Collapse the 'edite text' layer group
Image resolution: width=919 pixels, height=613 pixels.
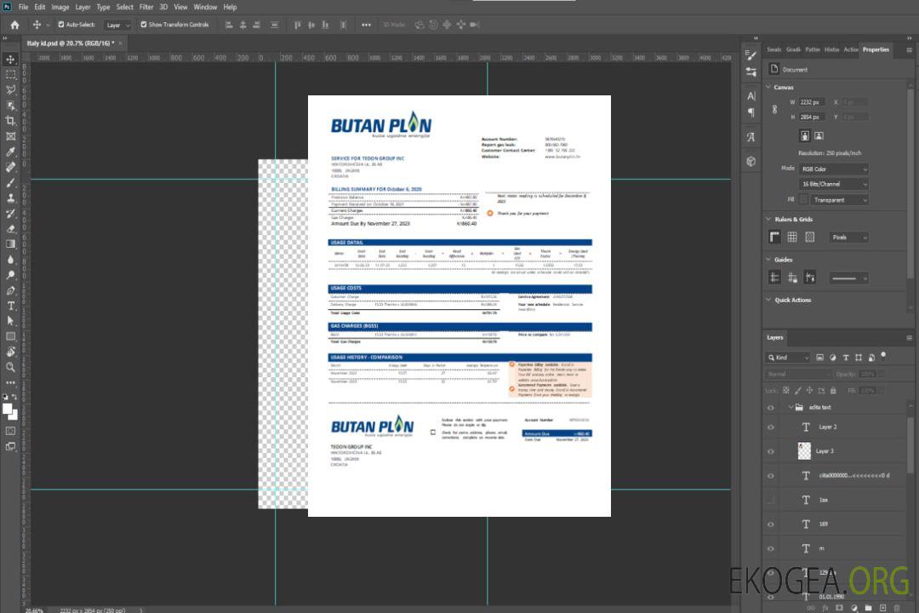(790, 407)
